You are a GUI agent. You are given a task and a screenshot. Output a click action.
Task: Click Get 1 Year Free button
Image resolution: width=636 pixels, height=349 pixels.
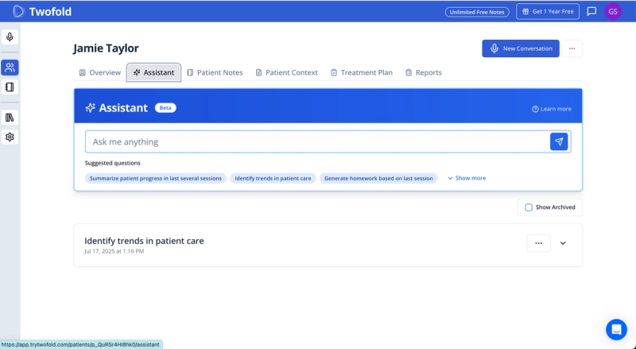548,11
